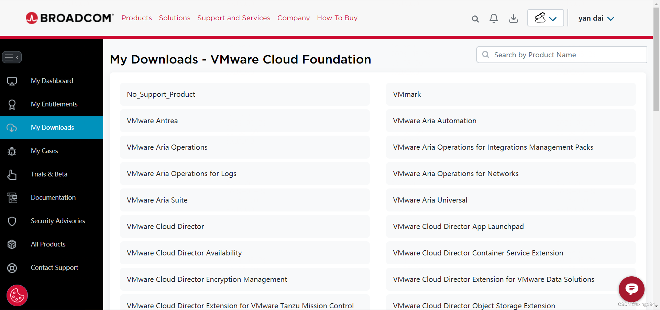The image size is (660, 310).
Task: Expand the cloud division dropdown
Action: (x=546, y=18)
